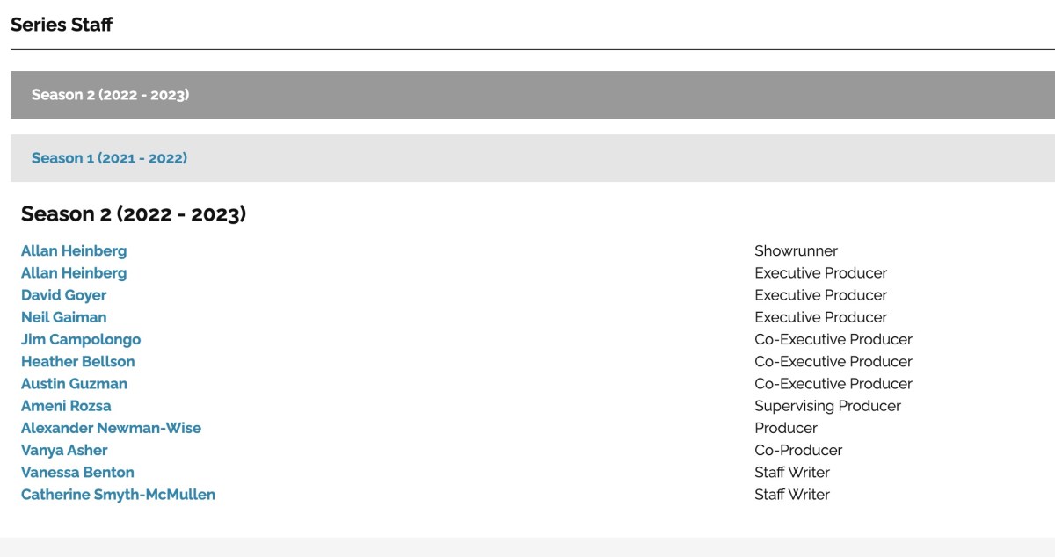Click the Heather Bellson name link
1055x557 pixels.
tap(78, 362)
